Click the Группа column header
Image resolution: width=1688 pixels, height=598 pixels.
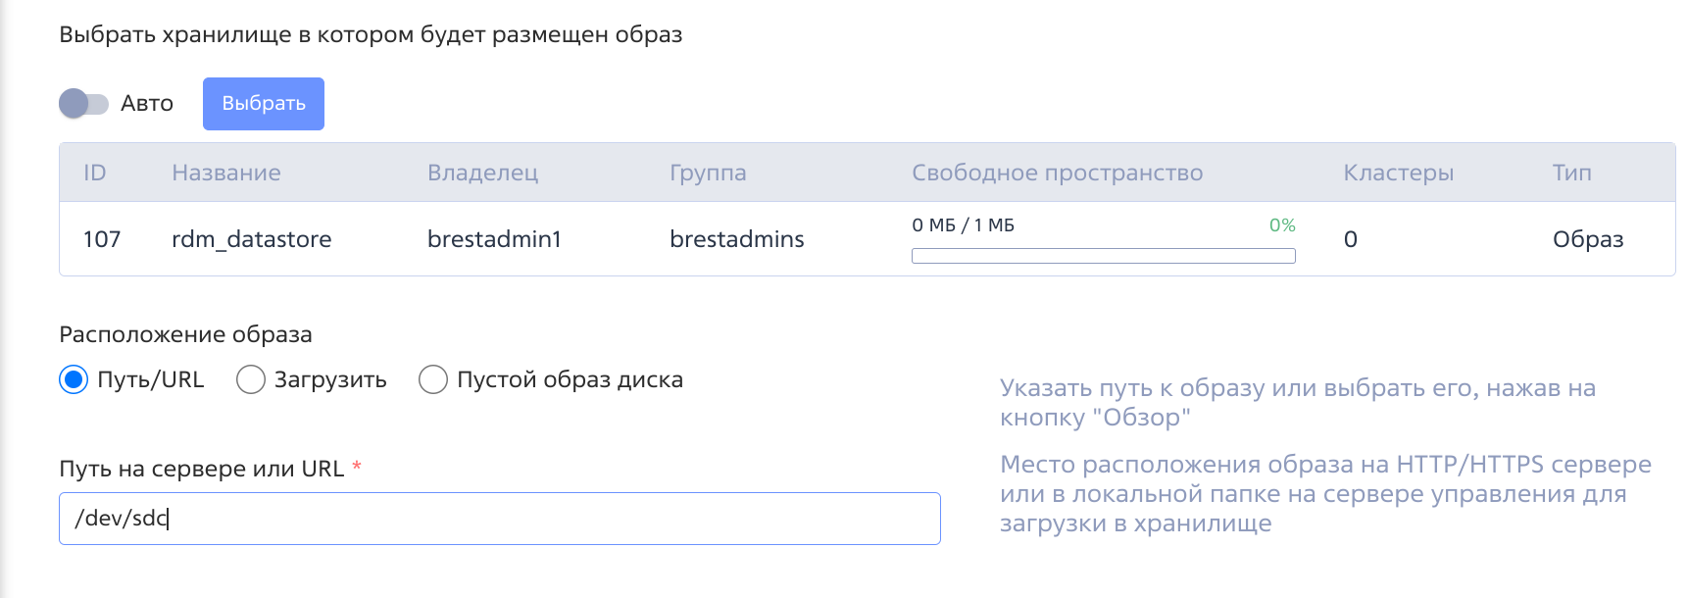pyautogui.click(x=708, y=173)
